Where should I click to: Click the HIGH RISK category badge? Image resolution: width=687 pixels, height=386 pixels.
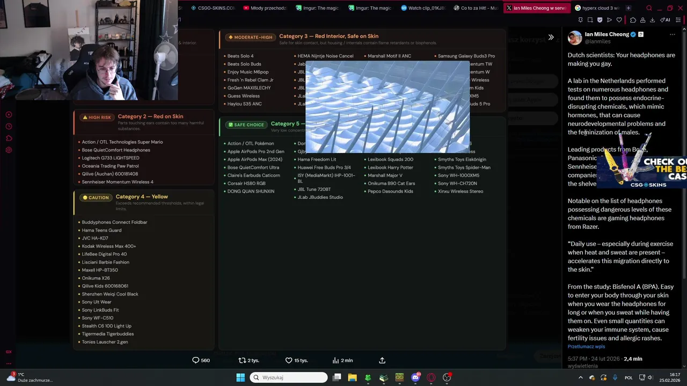point(97,117)
